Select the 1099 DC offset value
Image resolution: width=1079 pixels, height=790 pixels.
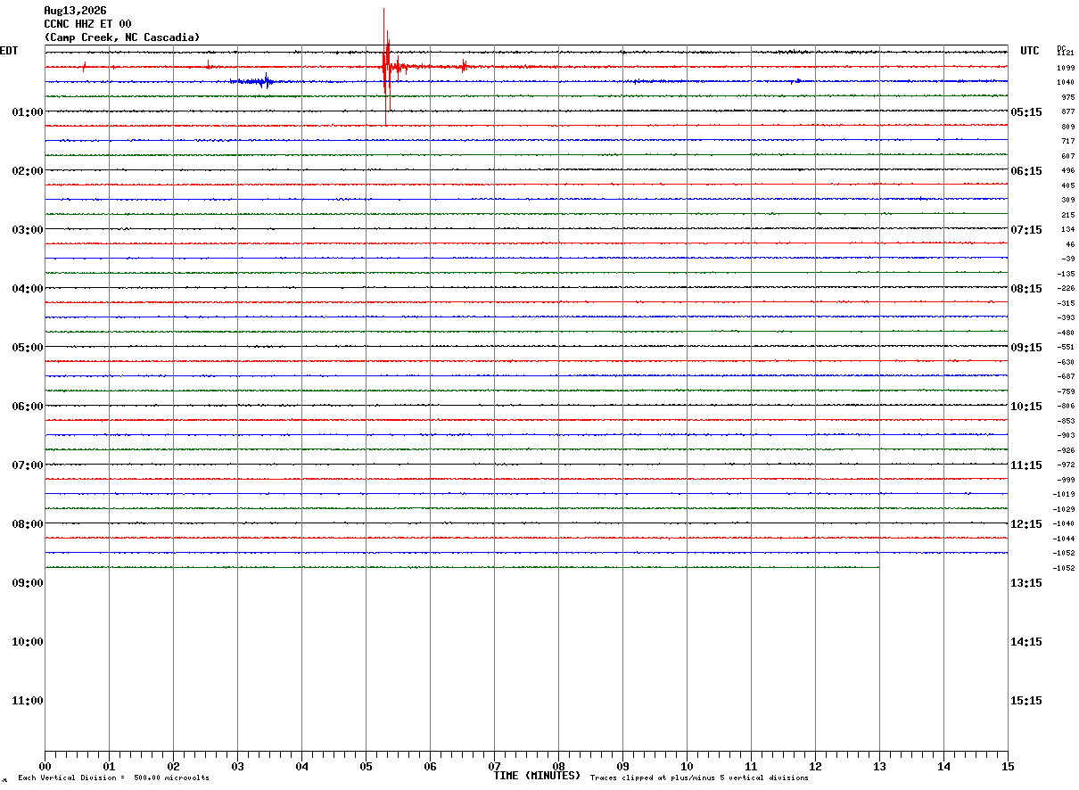tap(1065, 68)
